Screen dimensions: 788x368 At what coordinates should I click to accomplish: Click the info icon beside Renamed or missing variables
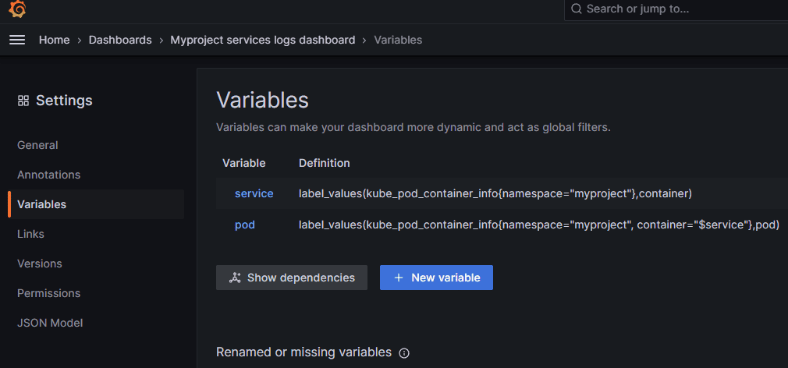click(404, 353)
